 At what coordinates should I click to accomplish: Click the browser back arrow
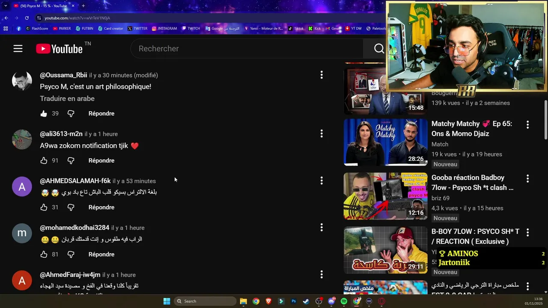[6, 18]
